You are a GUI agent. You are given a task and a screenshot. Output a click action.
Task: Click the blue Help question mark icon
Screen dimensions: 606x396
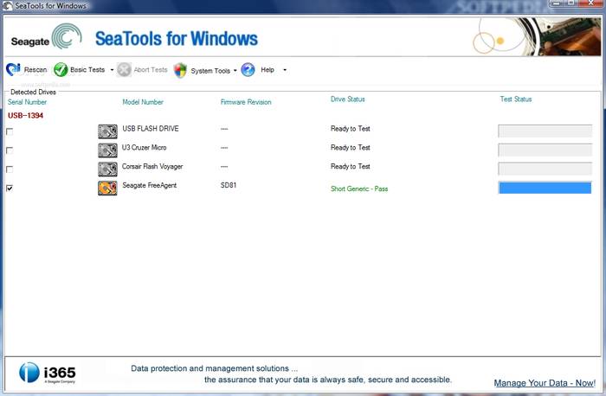pyautogui.click(x=248, y=69)
